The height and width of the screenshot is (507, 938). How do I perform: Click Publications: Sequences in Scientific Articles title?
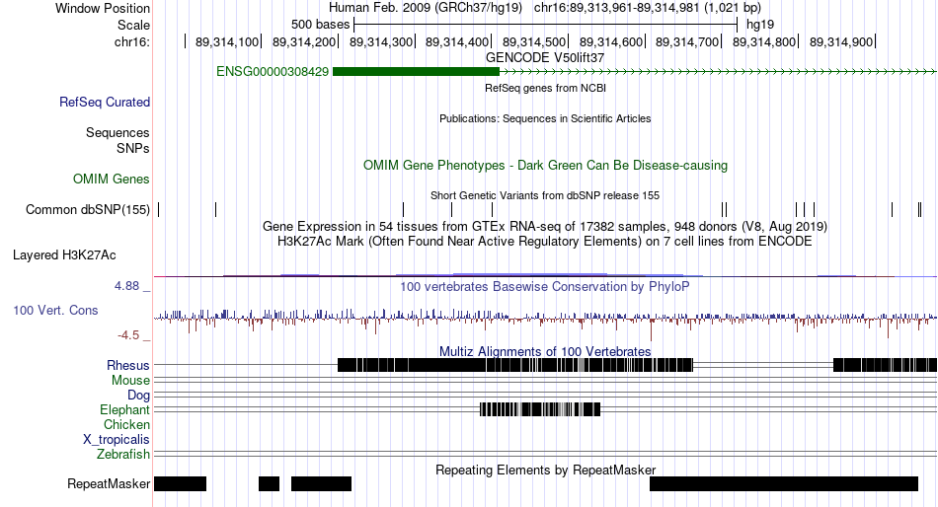[545, 118]
